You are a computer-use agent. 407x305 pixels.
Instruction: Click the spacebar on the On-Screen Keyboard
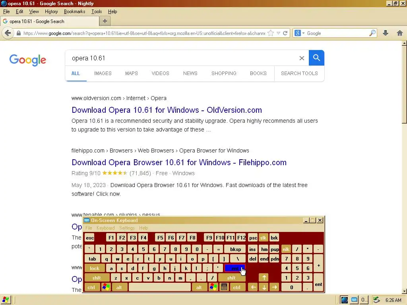pos(160,287)
